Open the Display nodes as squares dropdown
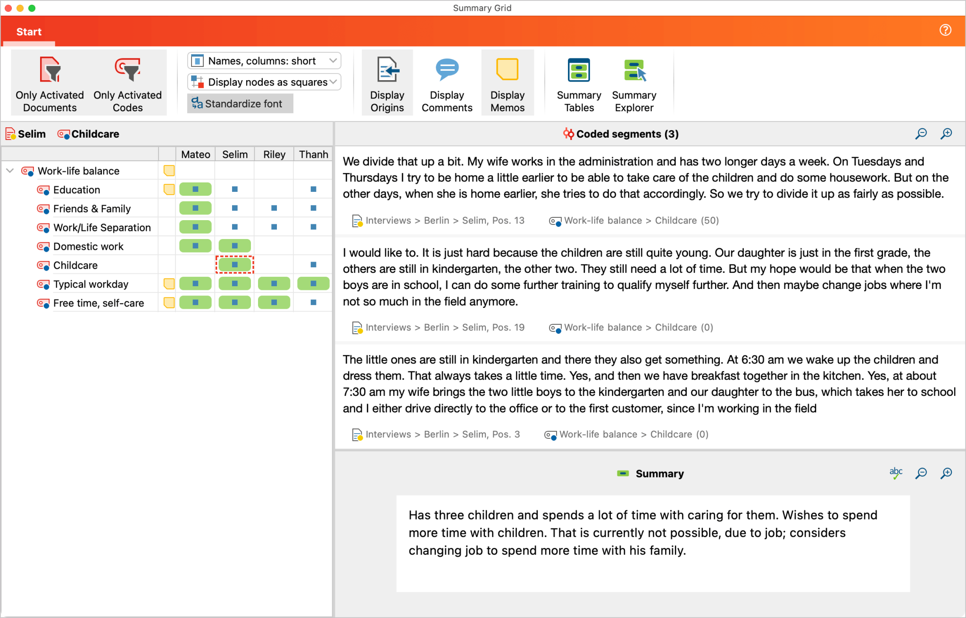Viewport: 966px width, 618px height. pos(263,82)
